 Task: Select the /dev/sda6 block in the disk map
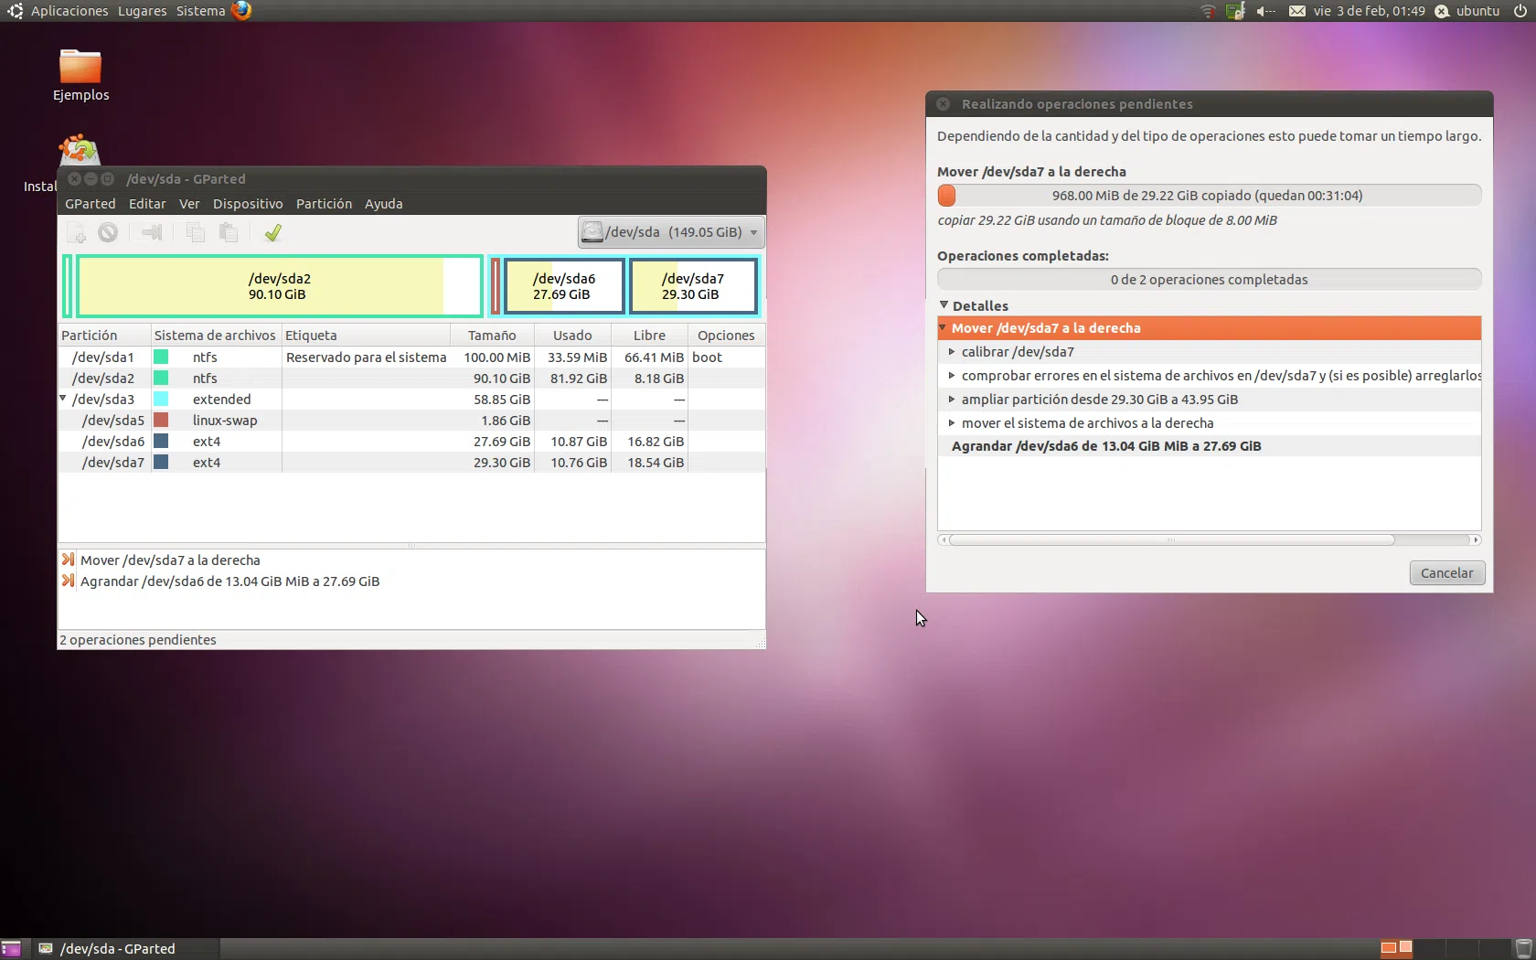(x=563, y=286)
